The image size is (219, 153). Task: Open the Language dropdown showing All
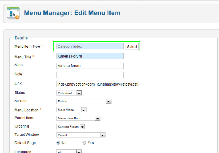click(69, 152)
